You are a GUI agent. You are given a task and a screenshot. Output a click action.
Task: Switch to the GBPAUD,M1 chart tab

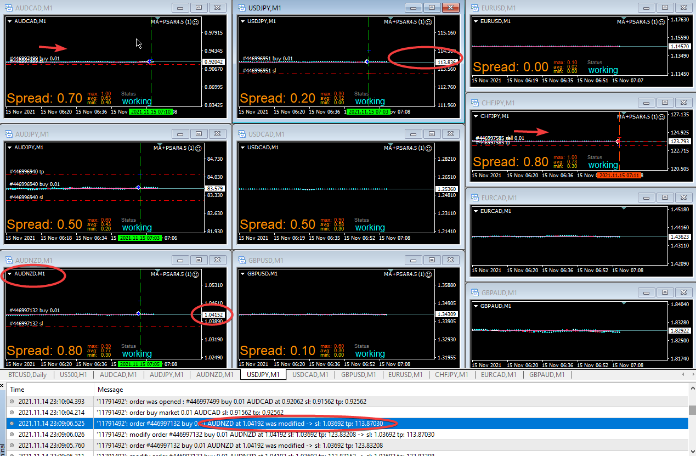[547, 375]
